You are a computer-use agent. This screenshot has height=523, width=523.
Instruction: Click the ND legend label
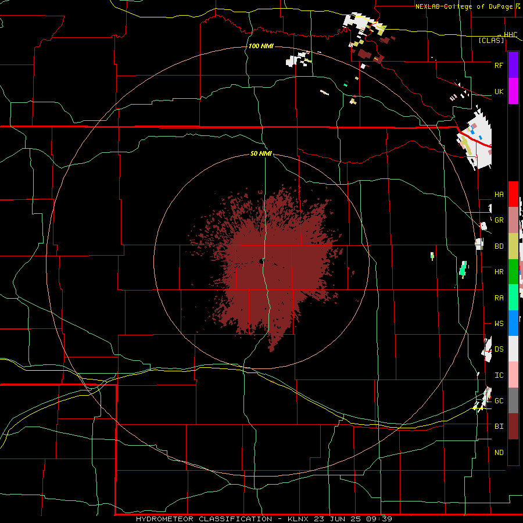tap(499, 453)
